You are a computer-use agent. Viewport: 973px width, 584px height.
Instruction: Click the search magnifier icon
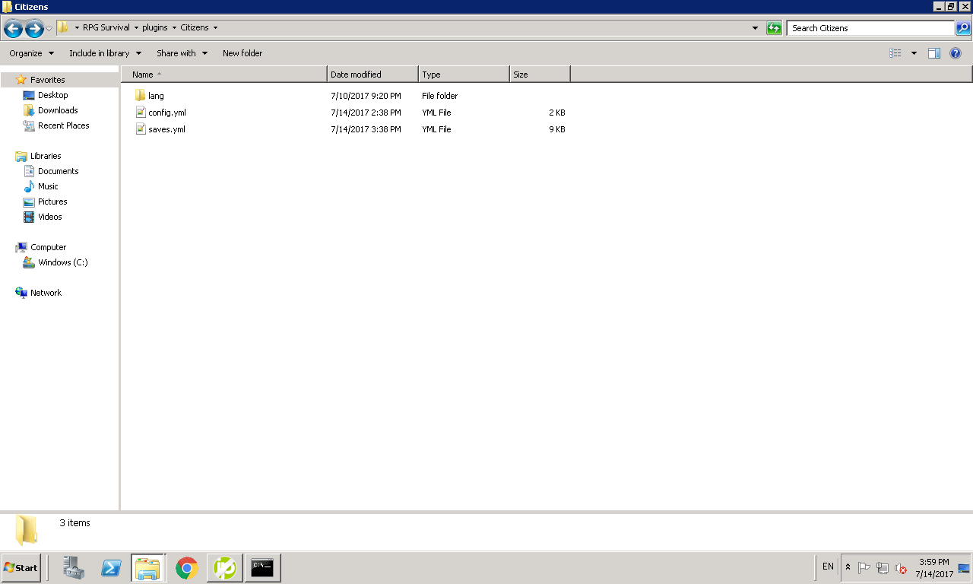click(x=963, y=28)
